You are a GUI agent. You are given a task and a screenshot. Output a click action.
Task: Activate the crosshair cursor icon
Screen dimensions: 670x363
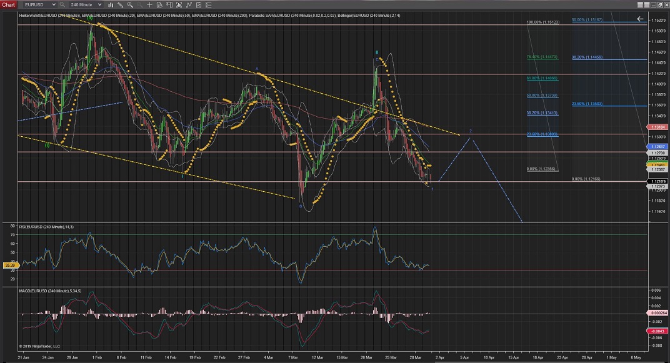tap(149, 5)
